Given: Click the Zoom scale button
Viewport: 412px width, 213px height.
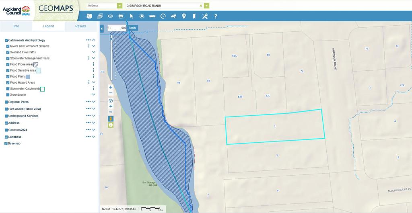Looking at the screenshot, I should [x=132, y=28].
